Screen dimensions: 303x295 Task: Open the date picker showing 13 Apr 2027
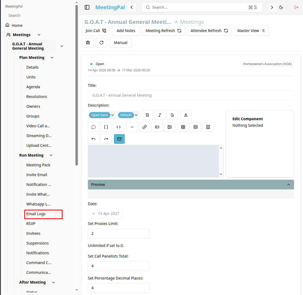105,214
